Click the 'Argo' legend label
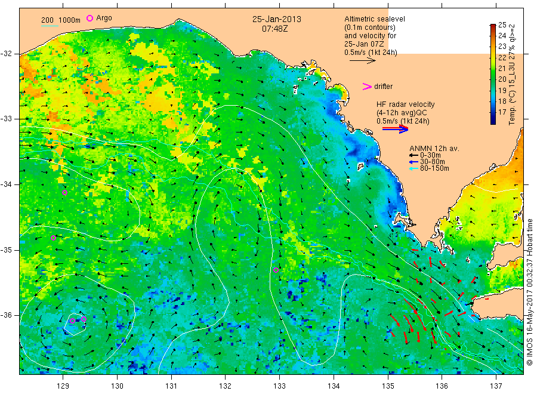This screenshot has width=537, height=394. point(104,18)
